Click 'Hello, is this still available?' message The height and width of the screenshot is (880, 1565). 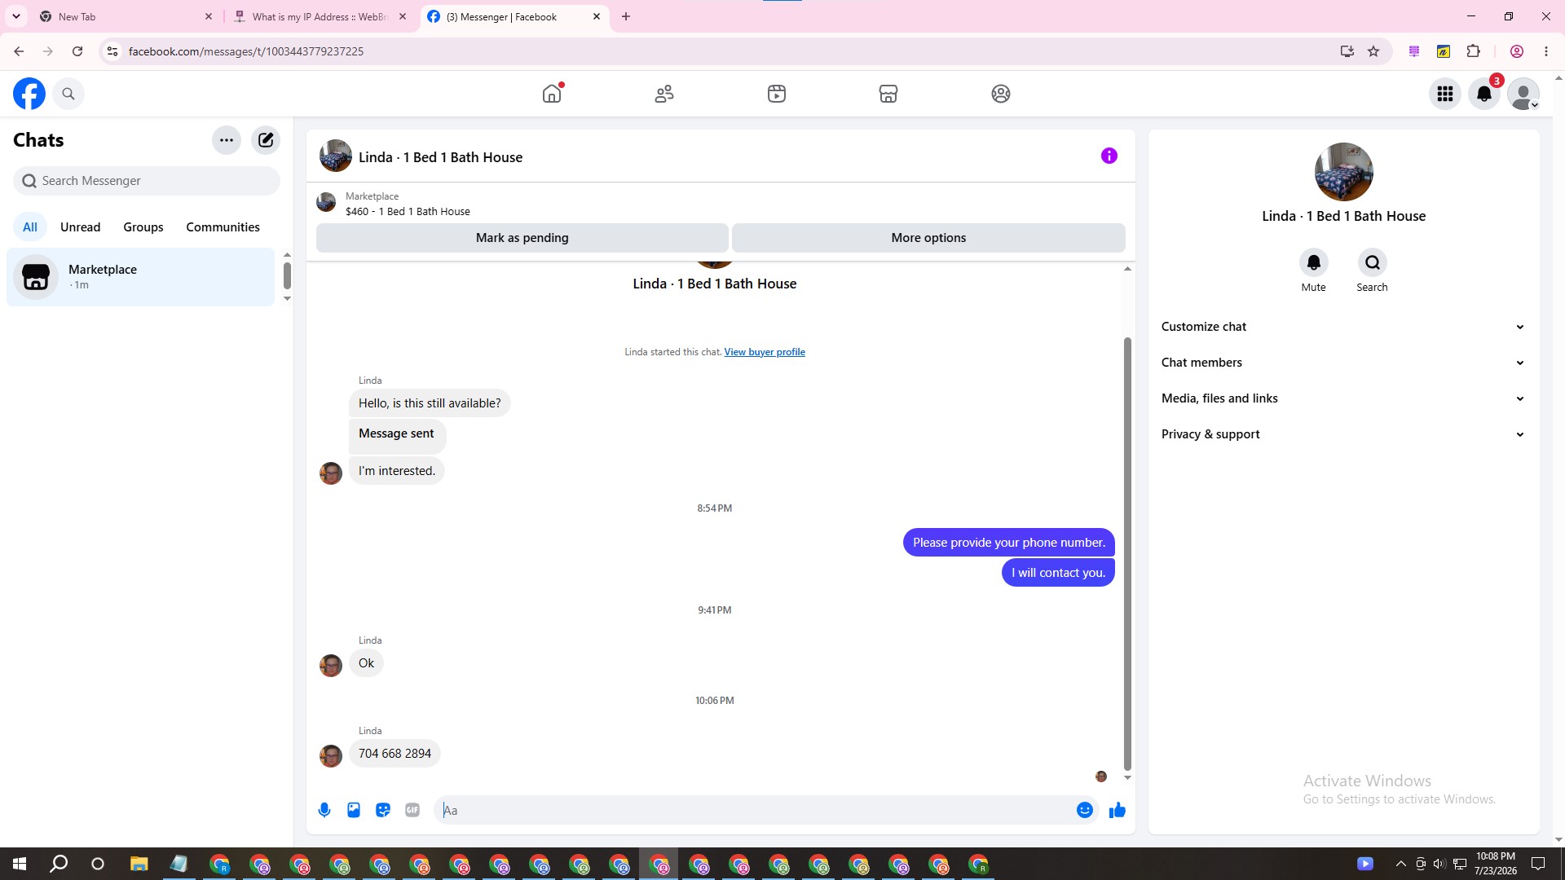click(x=430, y=403)
